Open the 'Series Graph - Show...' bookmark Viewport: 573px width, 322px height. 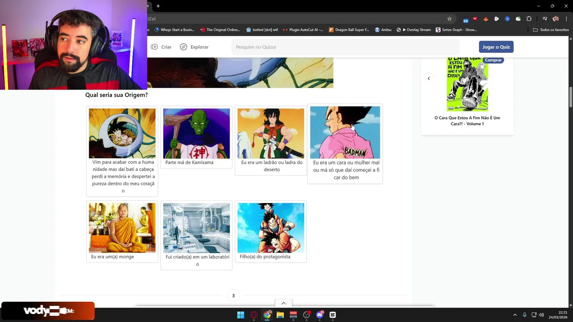(x=456, y=30)
